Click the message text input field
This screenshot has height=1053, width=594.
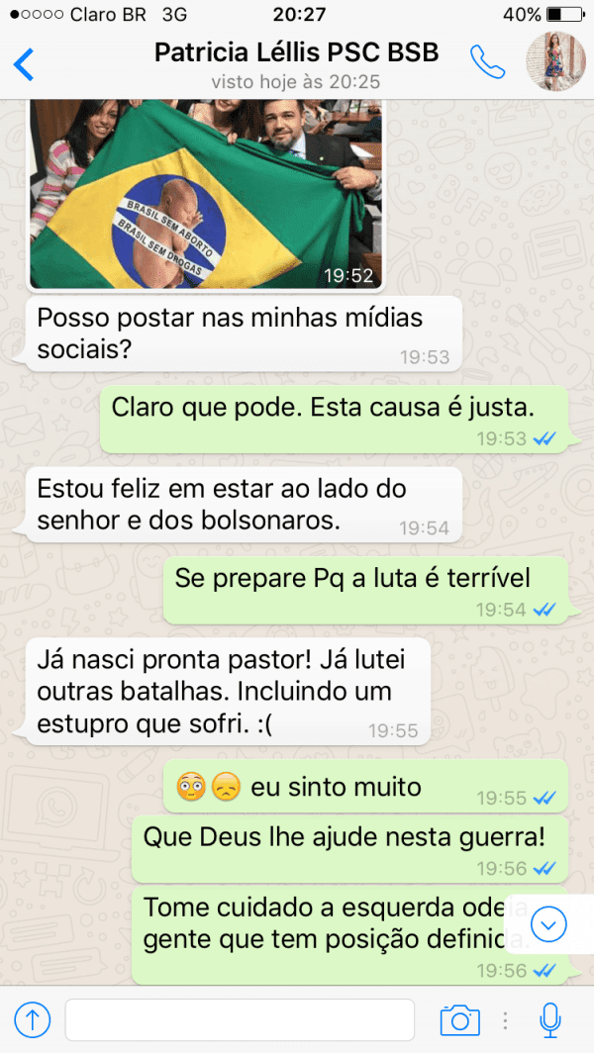coord(240,1020)
